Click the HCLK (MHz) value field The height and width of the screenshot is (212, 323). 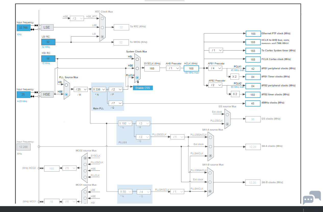coord(191,68)
